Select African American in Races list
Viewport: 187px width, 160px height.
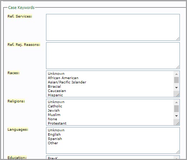point(63,78)
